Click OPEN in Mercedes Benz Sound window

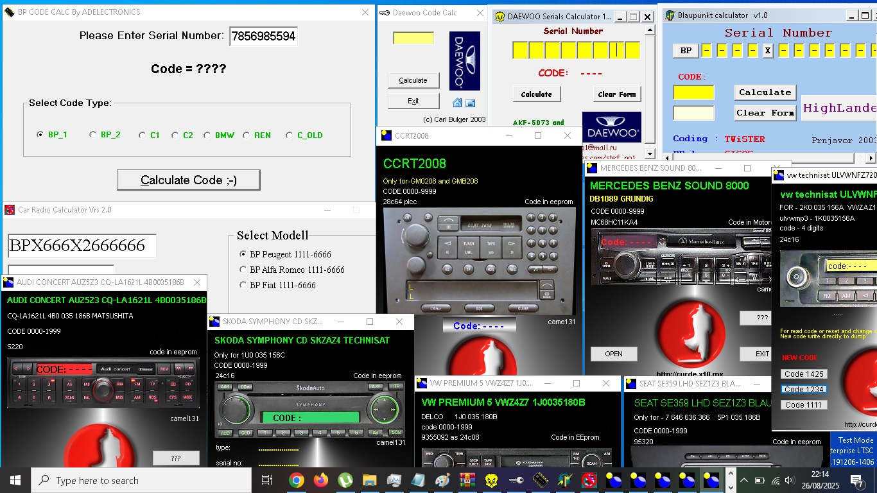click(x=614, y=354)
